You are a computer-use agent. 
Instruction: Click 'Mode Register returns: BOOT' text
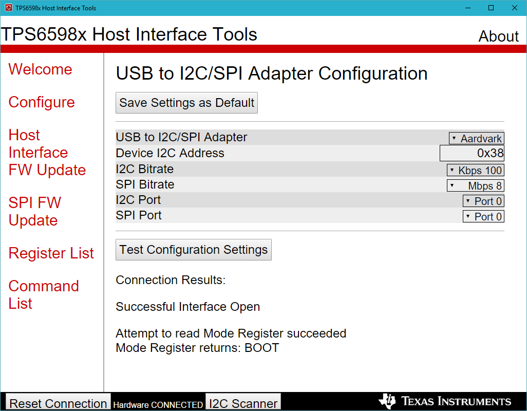[x=197, y=348]
